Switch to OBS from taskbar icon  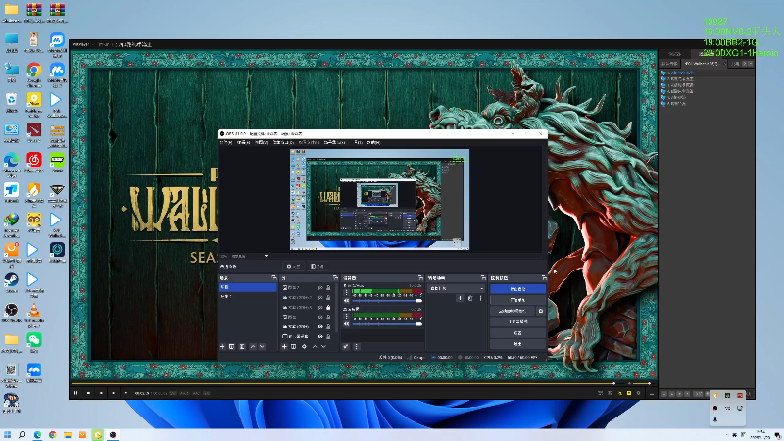point(113,435)
